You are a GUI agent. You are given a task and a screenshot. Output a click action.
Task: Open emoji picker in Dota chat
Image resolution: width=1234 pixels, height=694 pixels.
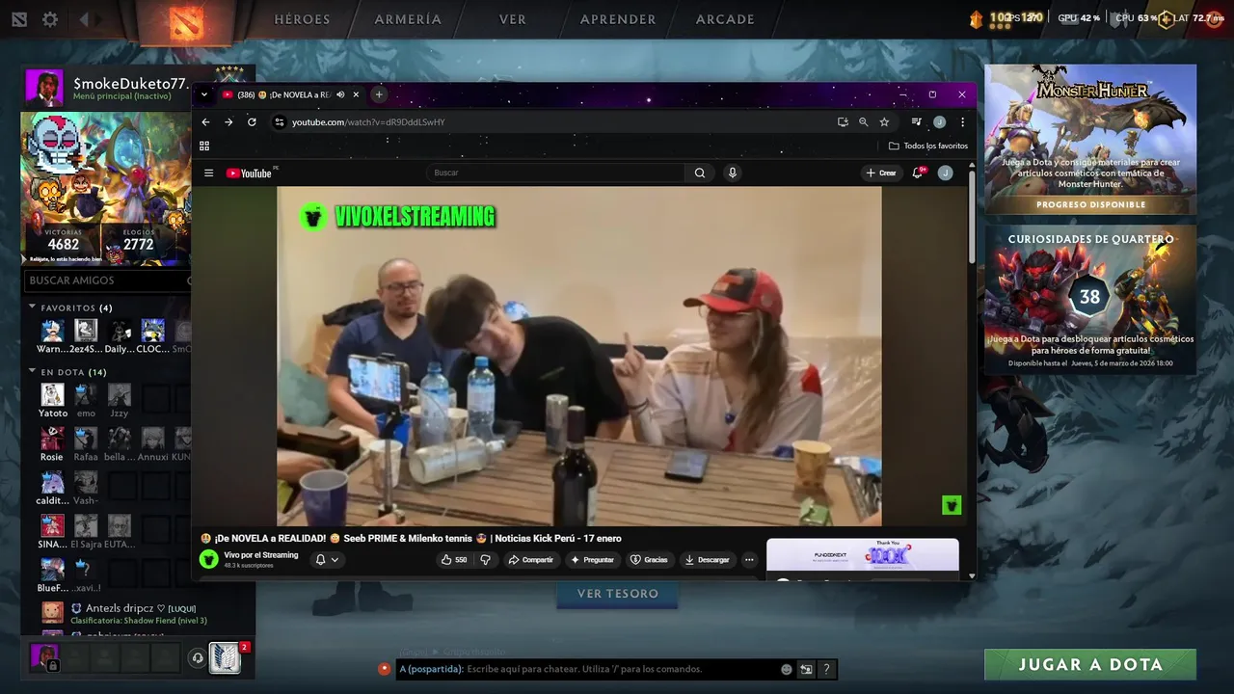point(787,669)
